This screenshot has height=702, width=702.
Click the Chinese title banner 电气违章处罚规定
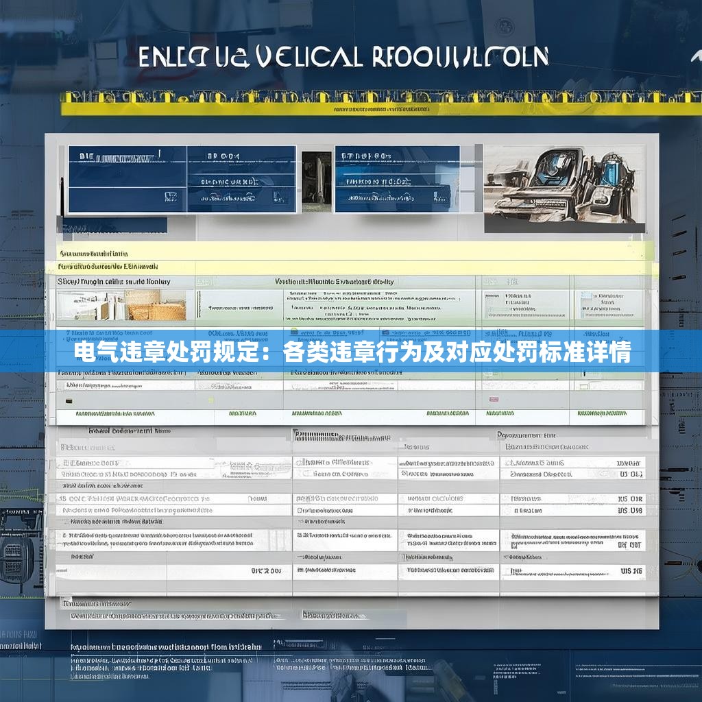pyautogui.click(x=352, y=354)
